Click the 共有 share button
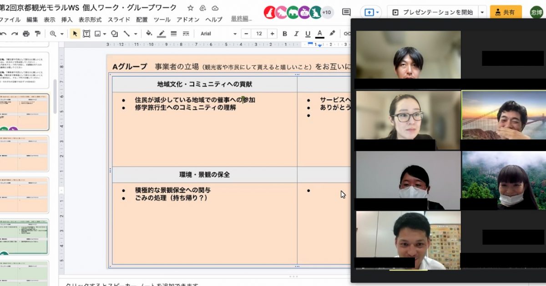 click(506, 12)
